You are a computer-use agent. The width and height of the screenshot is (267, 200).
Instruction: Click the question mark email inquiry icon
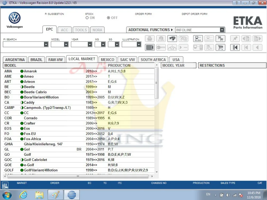pyautogui.click(x=183, y=39)
